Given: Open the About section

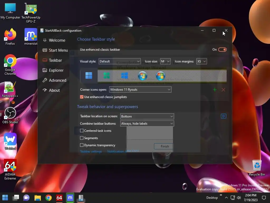Looking at the screenshot, I should pos(51,90).
